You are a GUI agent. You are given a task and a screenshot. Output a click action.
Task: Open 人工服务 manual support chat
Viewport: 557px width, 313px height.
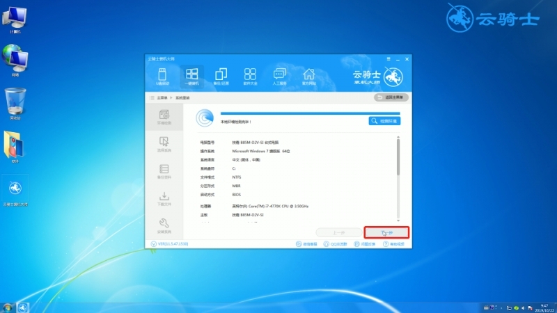click(x=280, y=77)
